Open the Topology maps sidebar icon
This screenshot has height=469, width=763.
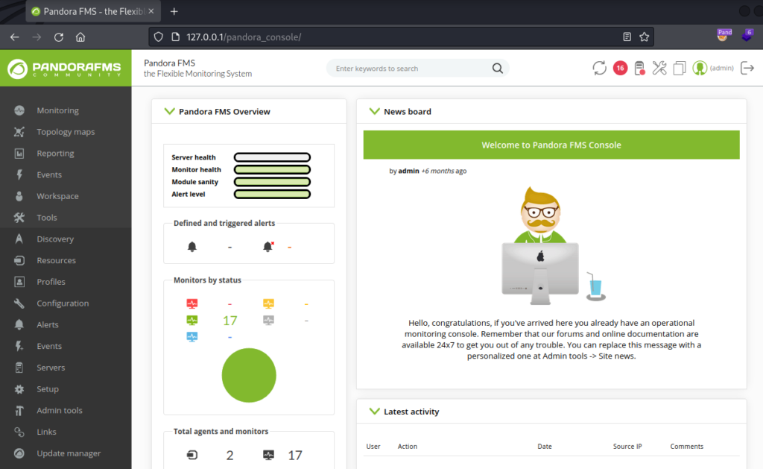point(19,132)
